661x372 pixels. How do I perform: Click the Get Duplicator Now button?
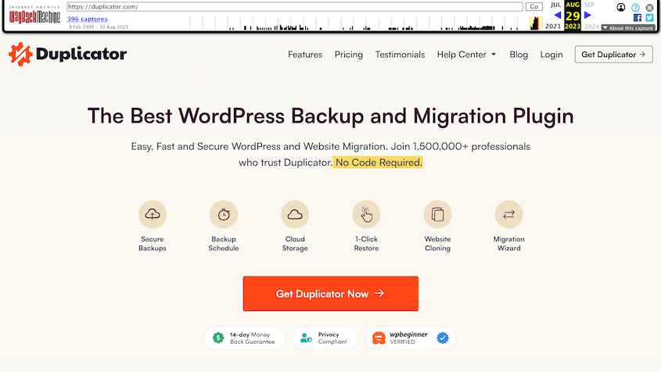click(x=330, y=294)
